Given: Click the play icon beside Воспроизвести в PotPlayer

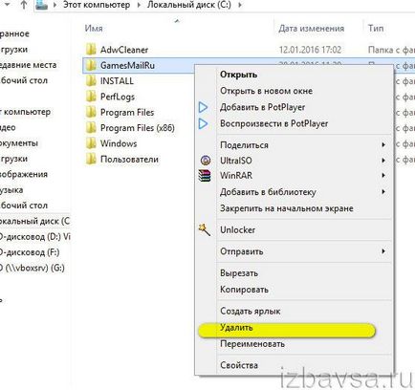Looking at the screenshot, I should tap(204, 123).
